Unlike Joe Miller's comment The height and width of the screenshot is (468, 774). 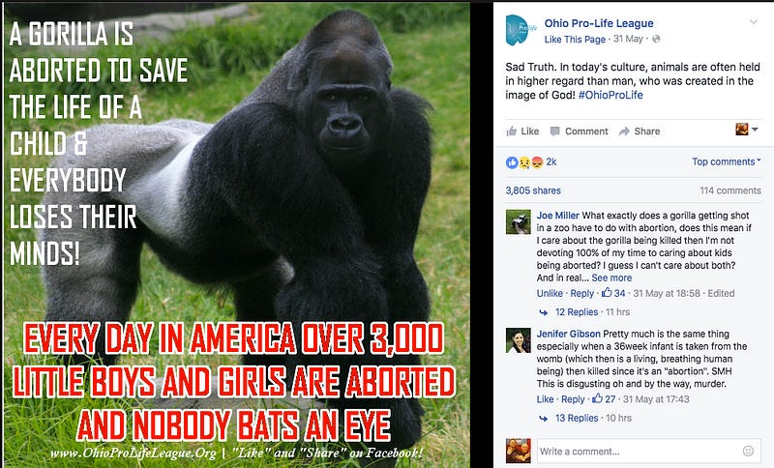550,293
